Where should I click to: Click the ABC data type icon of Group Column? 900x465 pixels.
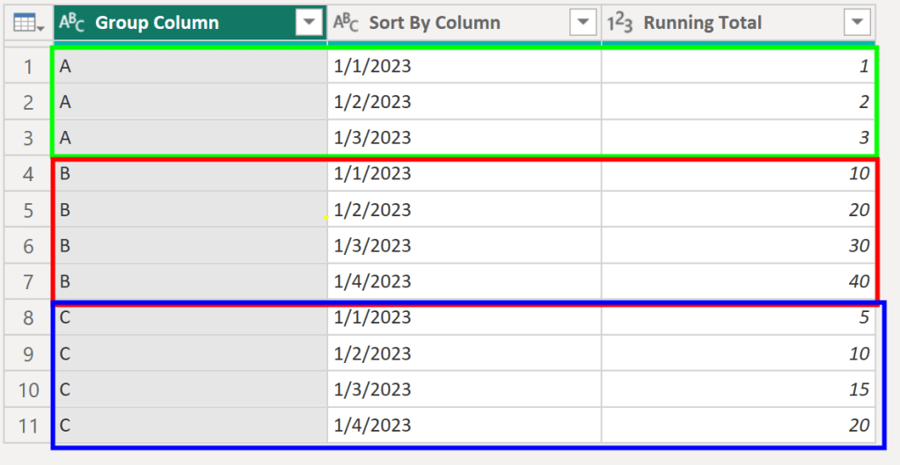[72, 23]
